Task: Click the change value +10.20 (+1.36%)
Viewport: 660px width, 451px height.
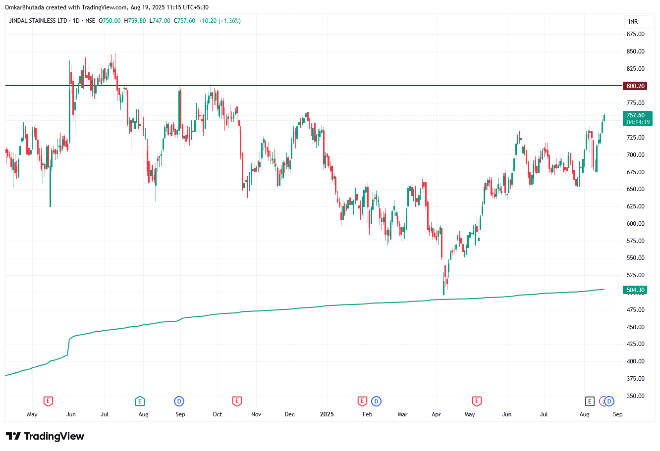Action: pos(220,21)
